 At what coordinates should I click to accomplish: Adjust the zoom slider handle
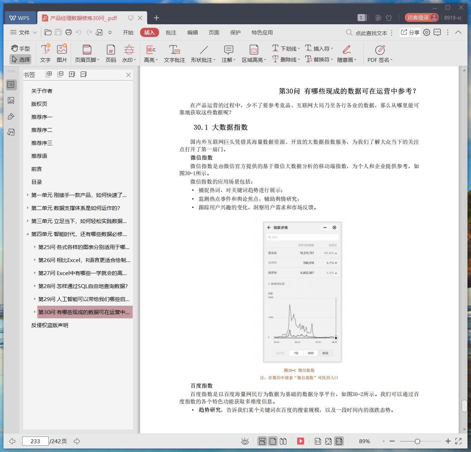[x=417, y=441]
